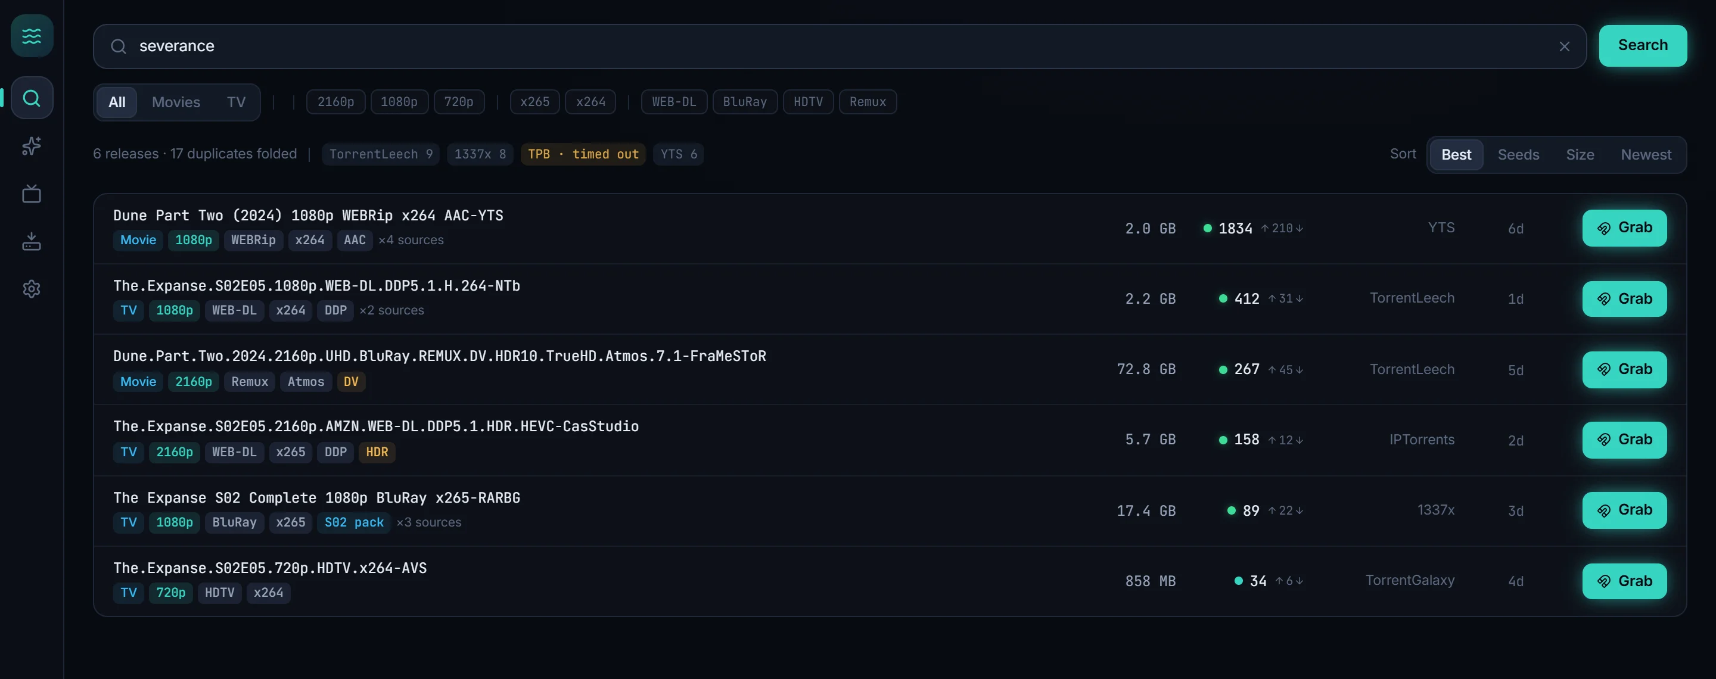Toggle the 720p resolution filter
This screenshot has width=1716, height=679.
[x=459, y=102]
